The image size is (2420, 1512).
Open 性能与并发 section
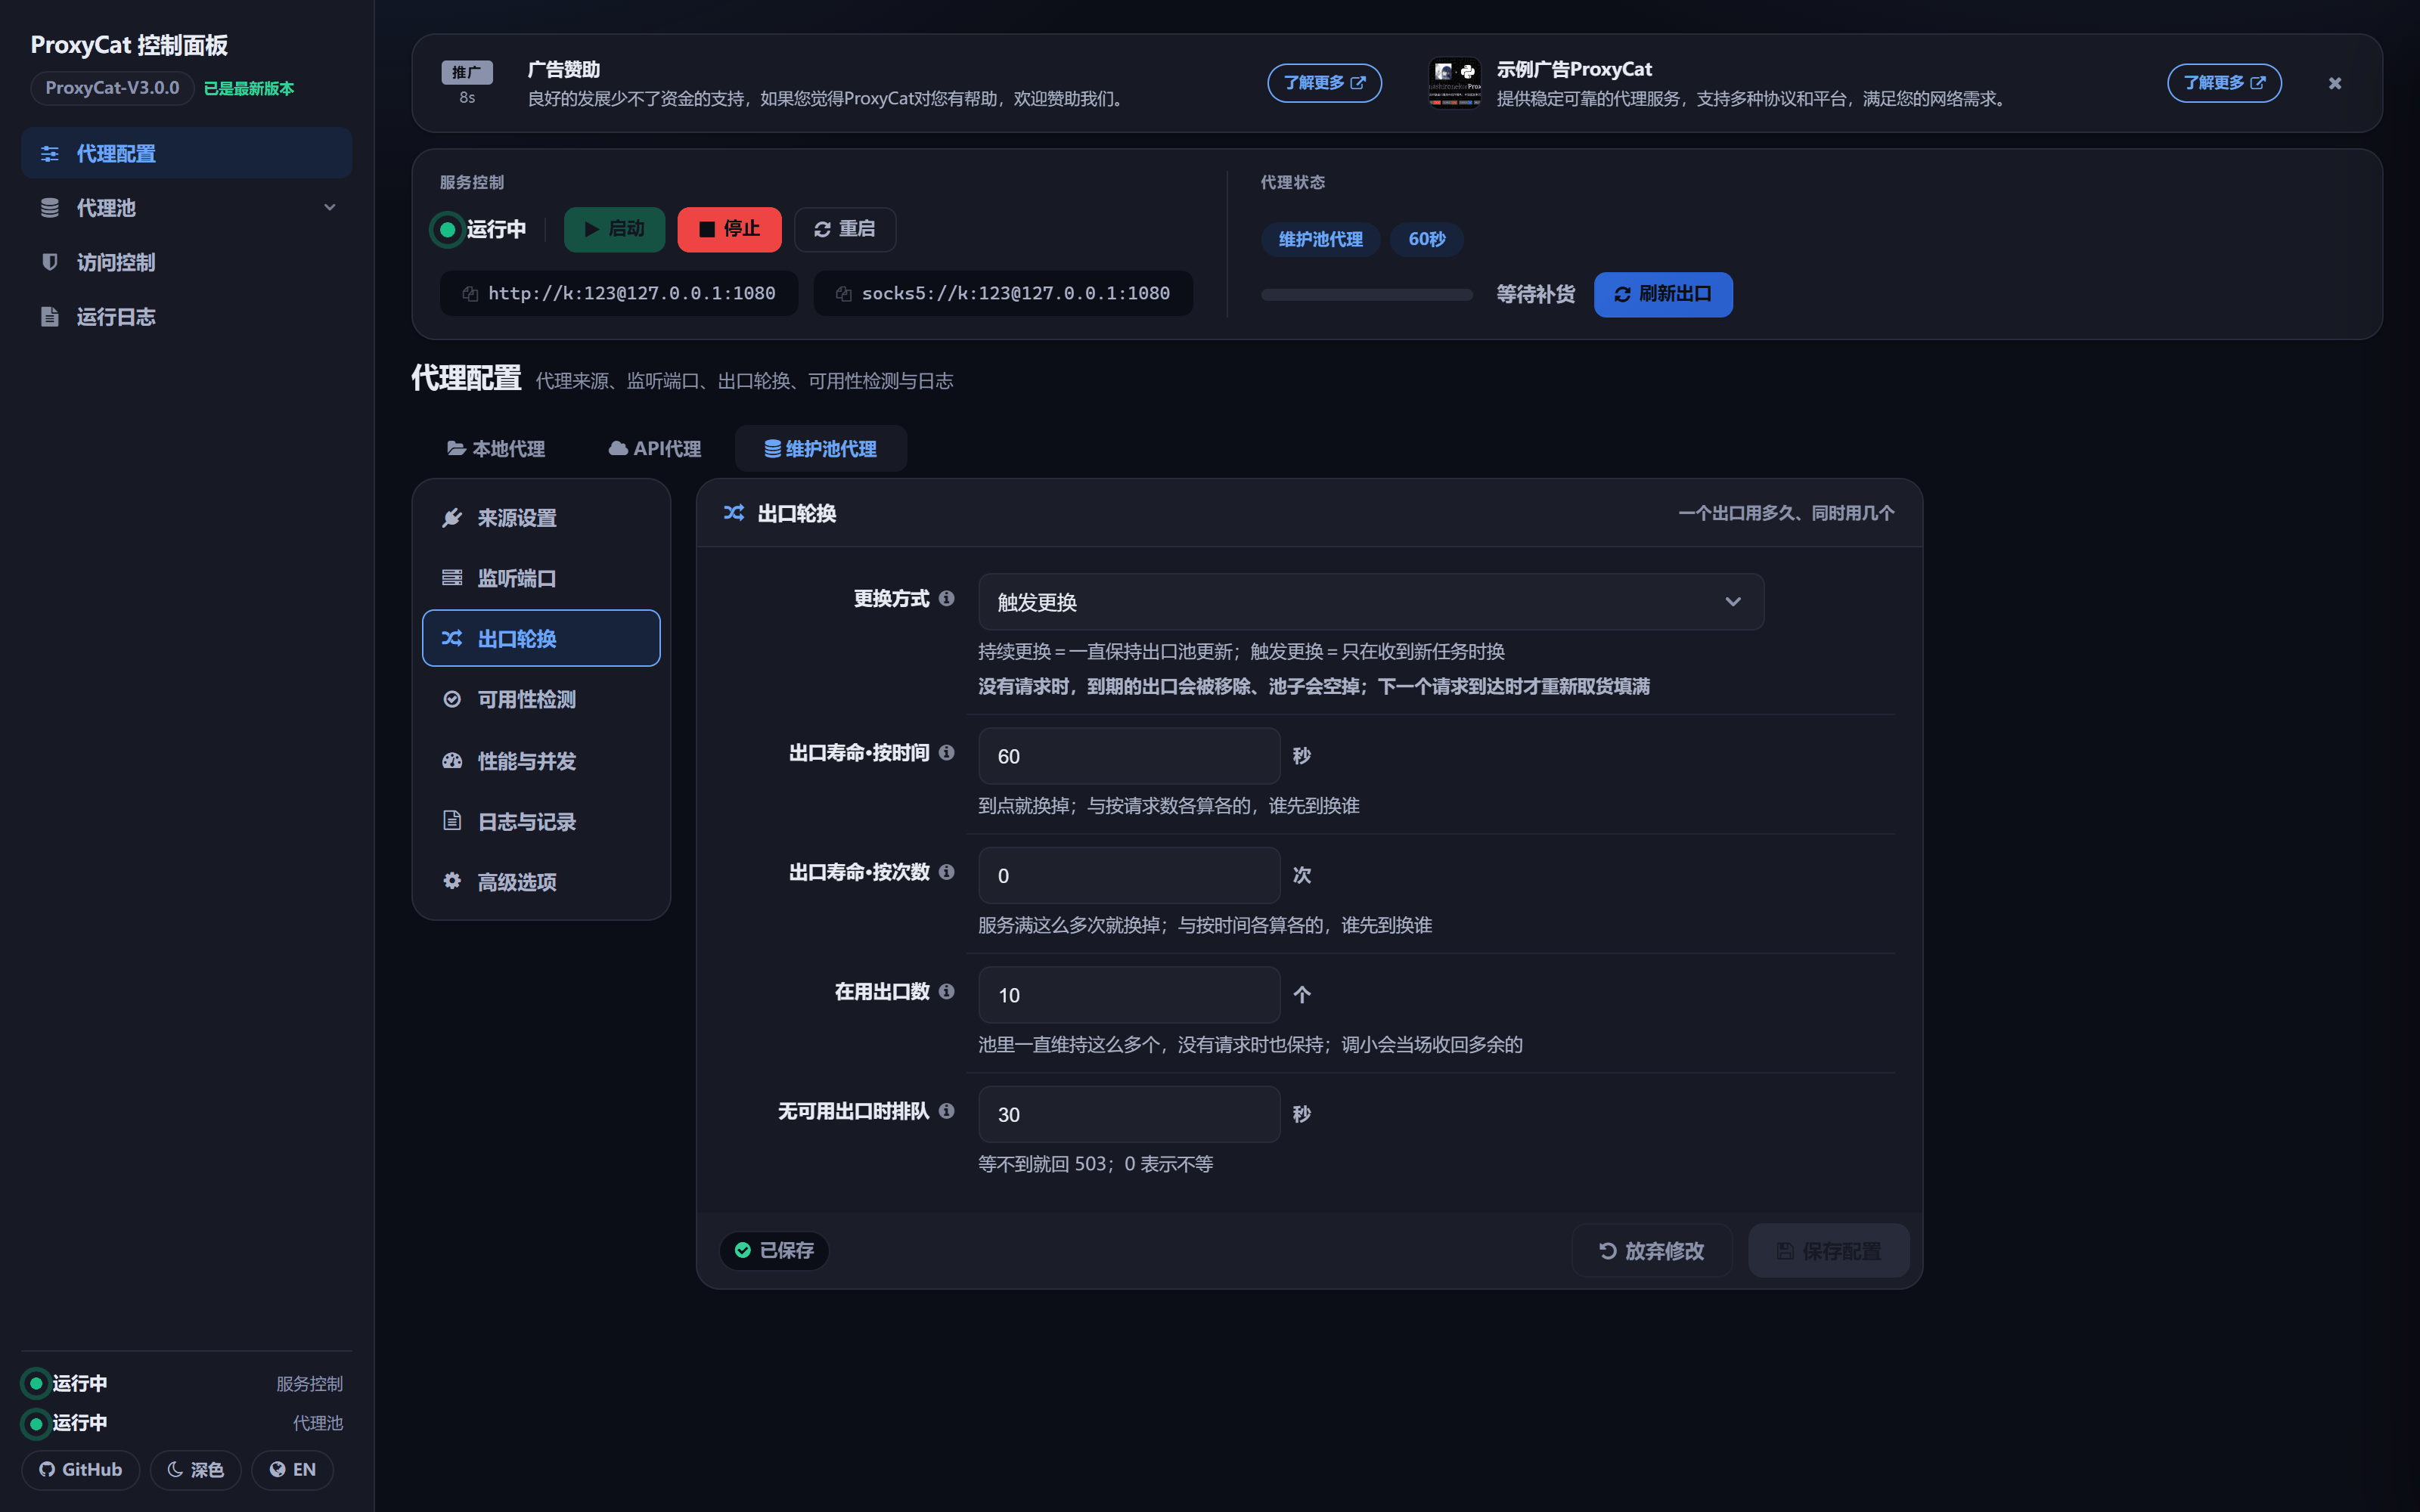point(541,761)
